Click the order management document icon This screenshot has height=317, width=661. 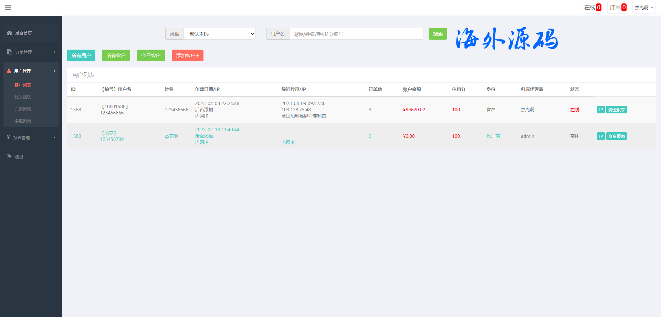[10, 52]
